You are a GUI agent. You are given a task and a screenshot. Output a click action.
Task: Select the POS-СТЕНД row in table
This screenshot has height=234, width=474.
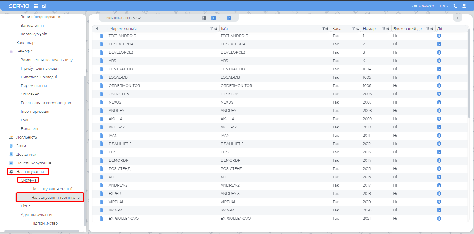(x=119, y=169)
